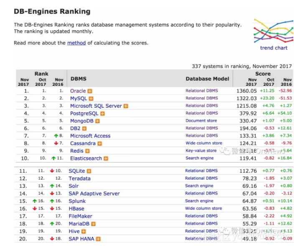Open the 'method' link about score calculation
Screen dimensions: 294x246
[76, 43]
